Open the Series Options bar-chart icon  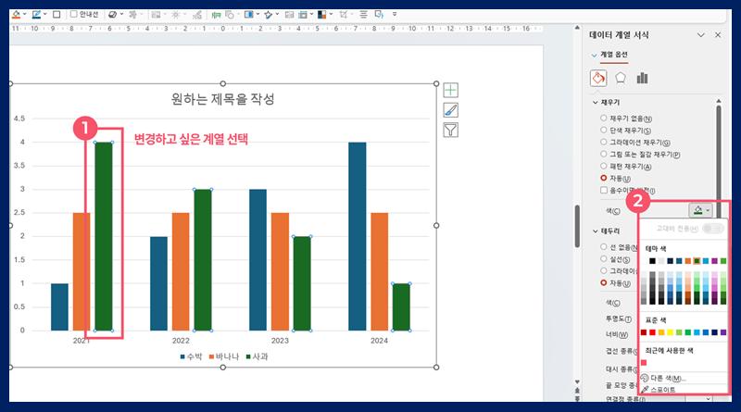coord(642,78)
